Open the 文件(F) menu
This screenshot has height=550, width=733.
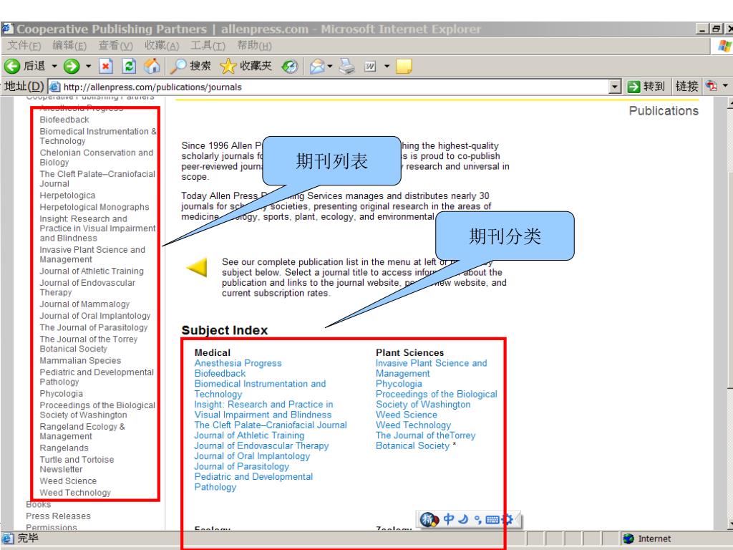pos(24,45)
